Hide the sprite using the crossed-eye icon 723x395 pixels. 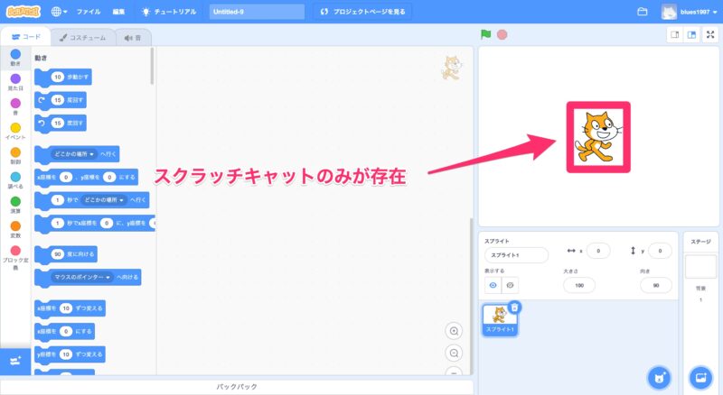point(512,285)
